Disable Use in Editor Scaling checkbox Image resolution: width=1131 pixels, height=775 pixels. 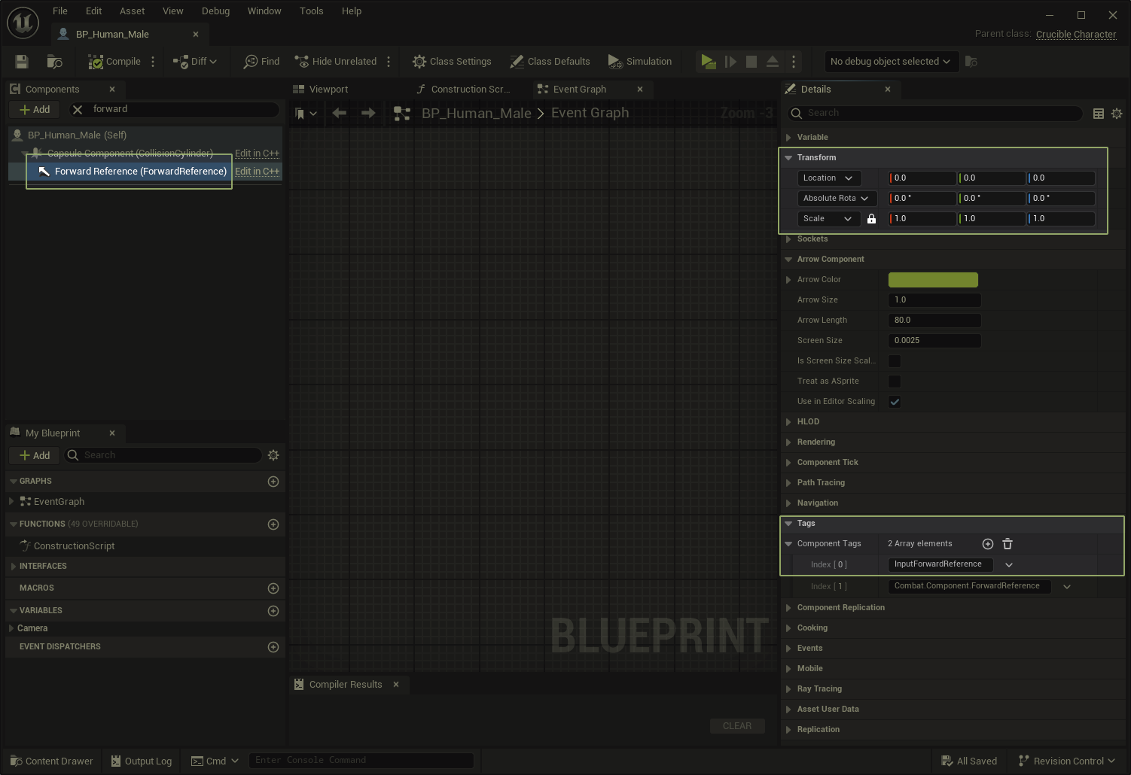tap(895, 402)
